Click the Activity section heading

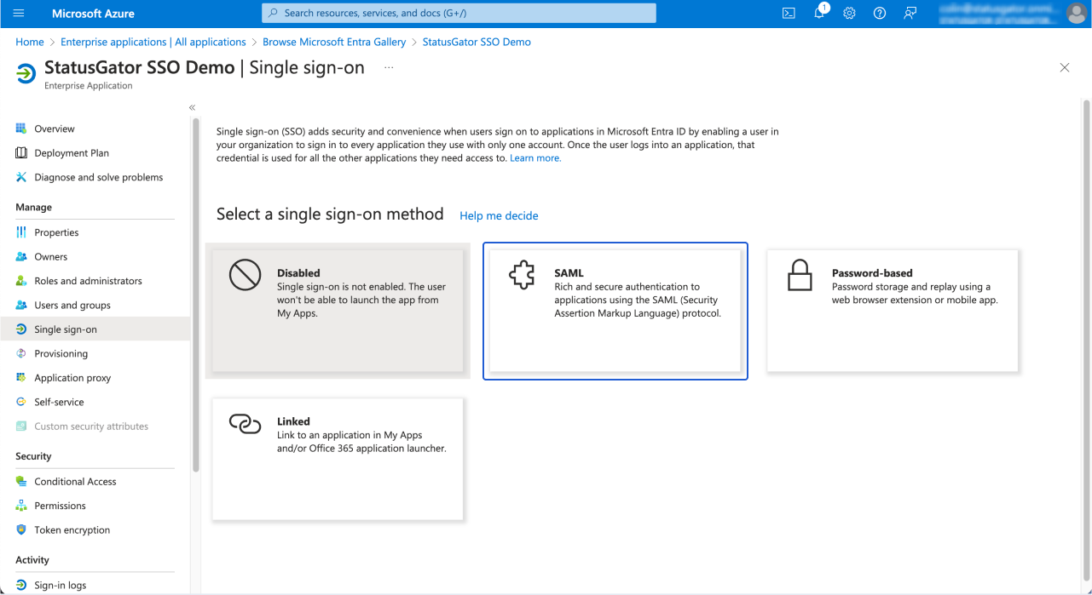point(32,560)
